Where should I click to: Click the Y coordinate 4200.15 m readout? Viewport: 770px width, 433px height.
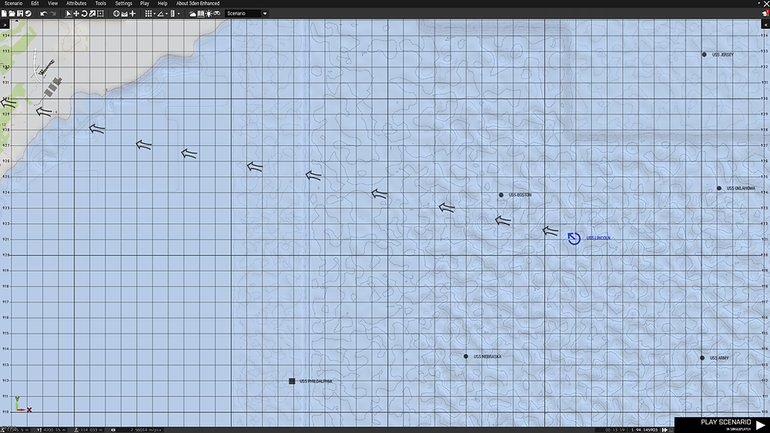coord(54,430)
